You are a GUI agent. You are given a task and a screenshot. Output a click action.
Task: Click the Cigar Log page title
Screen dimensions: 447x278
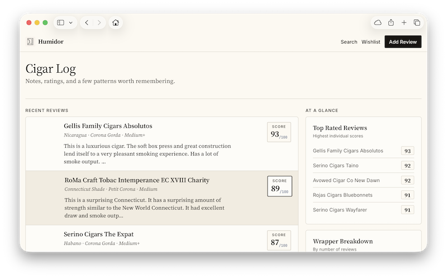click(x=50, y=69)
